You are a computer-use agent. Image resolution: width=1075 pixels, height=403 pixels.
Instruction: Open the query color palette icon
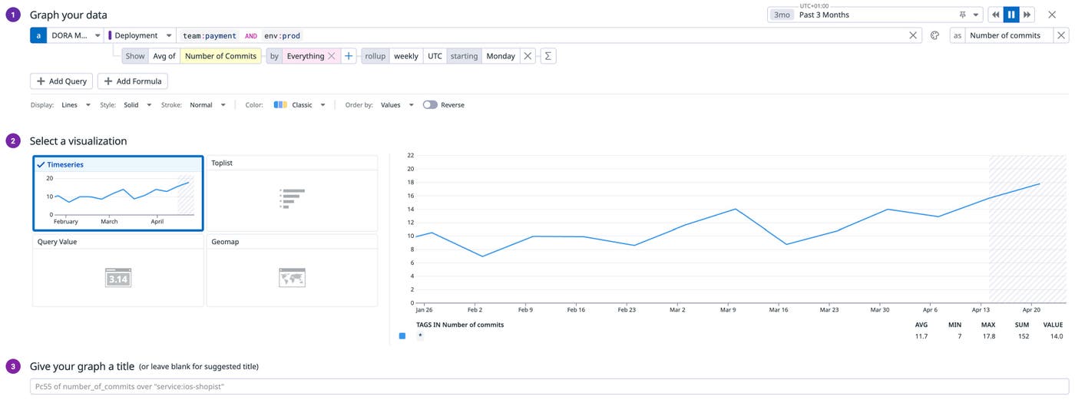934,35
